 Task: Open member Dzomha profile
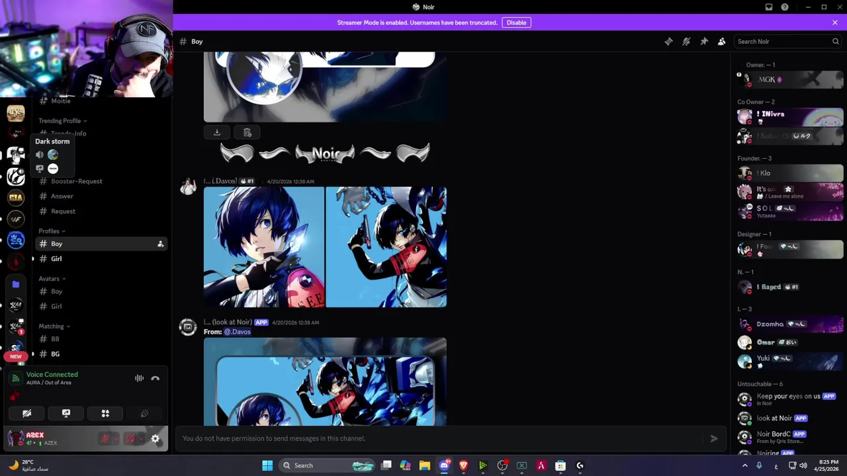pyautogui.click(x=789, y=325)
